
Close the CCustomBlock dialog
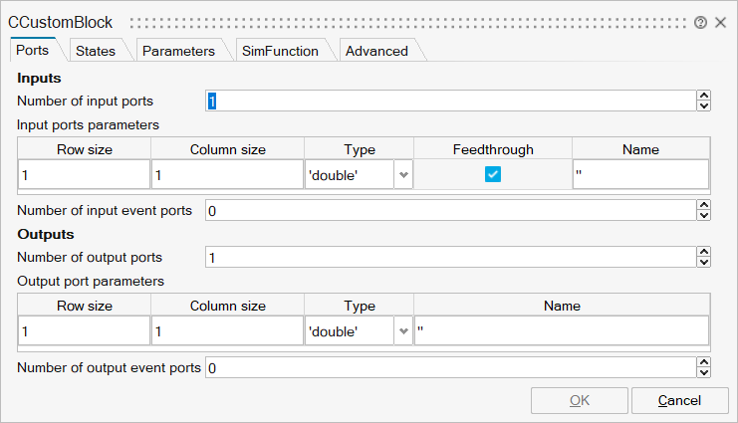click(720, 22)
